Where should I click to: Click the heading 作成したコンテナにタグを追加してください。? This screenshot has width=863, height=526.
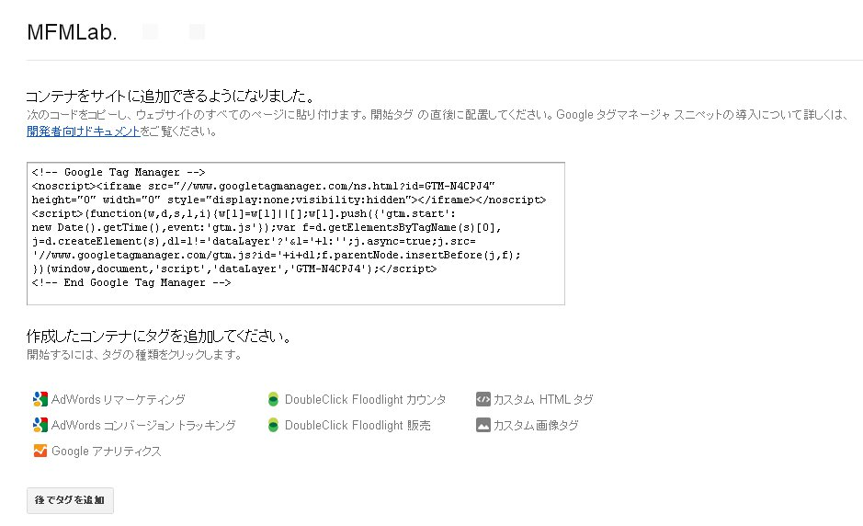point(160,336)
